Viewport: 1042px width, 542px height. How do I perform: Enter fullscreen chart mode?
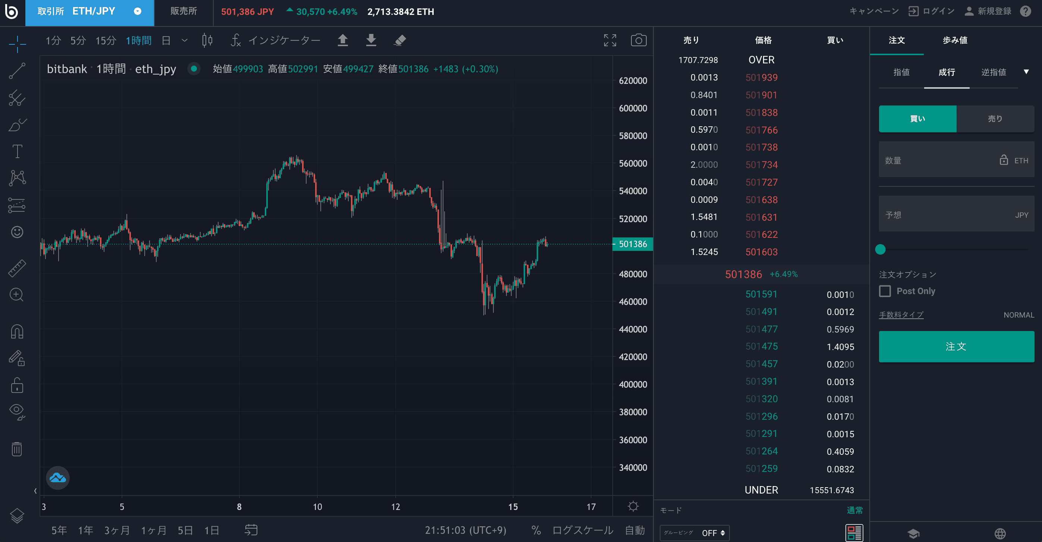[x=610, y=40]
